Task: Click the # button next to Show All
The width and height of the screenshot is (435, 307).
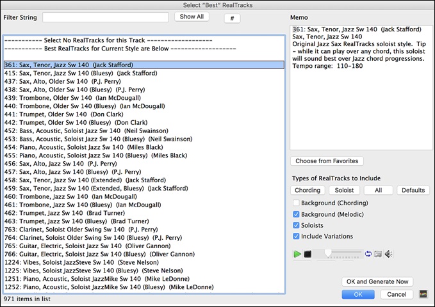Action: (x=232, y=17)
